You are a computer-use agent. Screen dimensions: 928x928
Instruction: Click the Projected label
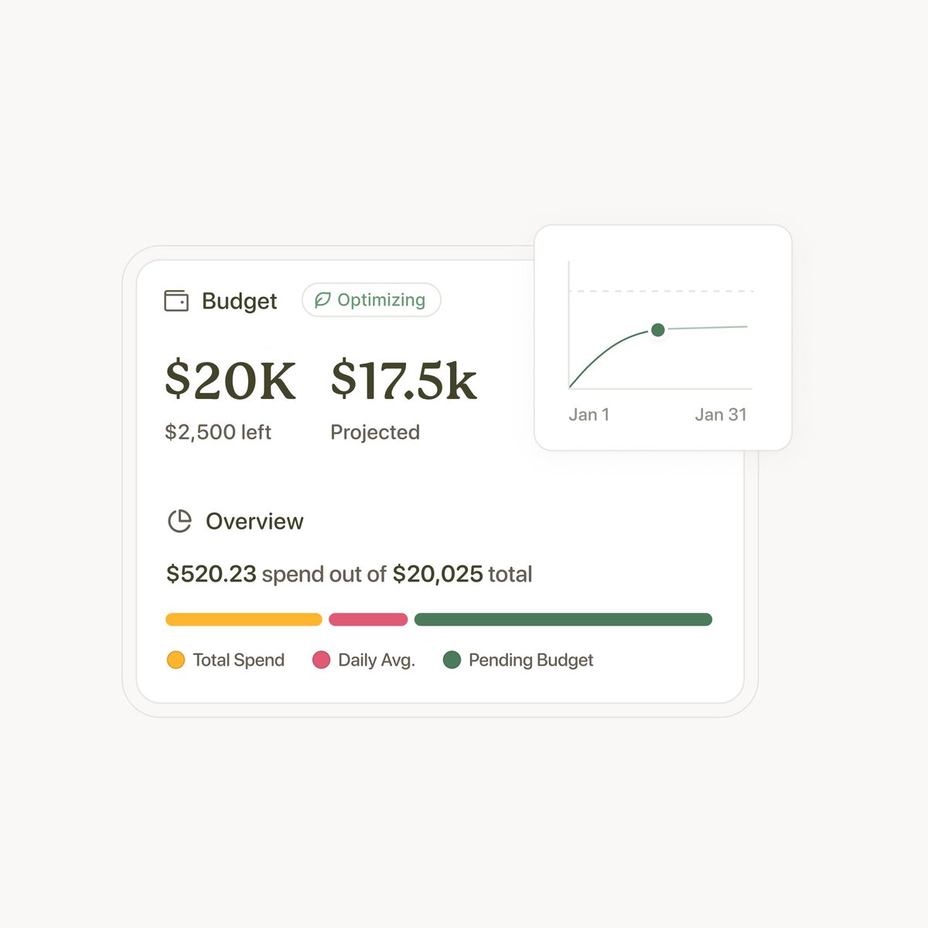(375, 432)
